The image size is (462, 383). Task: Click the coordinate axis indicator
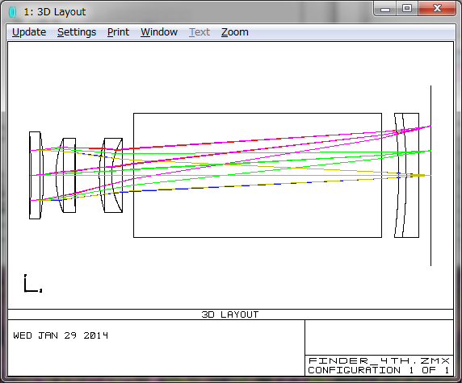point(32,283)
